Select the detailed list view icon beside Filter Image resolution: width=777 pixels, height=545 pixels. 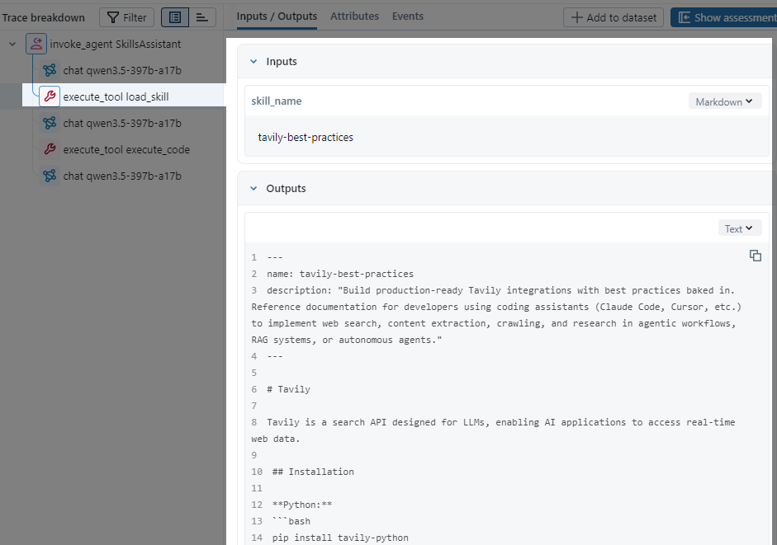click(x=175, y=17)
